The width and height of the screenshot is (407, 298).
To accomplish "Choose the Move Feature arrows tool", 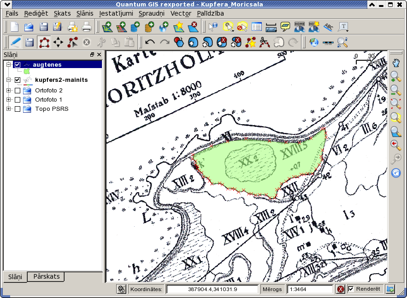I will (58, 42).
